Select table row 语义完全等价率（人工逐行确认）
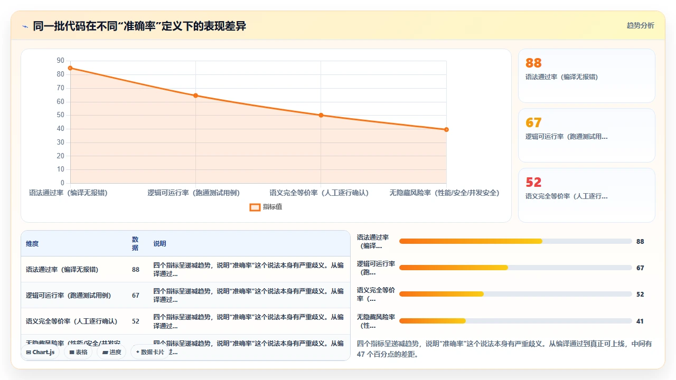The height and width of the screenshot is (380, 676). [185, 321]
